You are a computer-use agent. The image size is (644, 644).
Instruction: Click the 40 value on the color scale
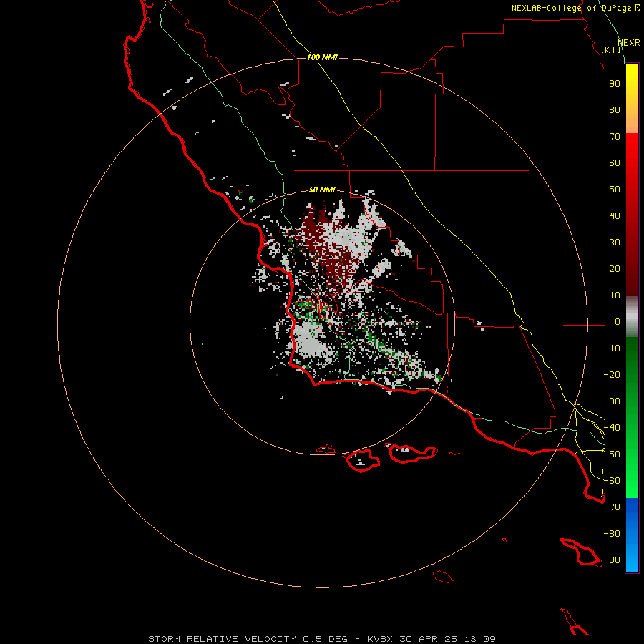coord(615,215)
